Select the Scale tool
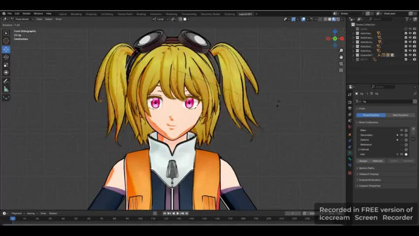This screenshot has width=419, height=236. [x=6, y=65]
